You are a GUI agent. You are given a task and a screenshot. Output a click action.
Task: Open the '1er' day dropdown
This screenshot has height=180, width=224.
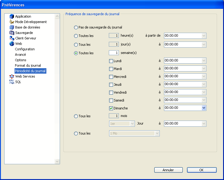(132, 124)
